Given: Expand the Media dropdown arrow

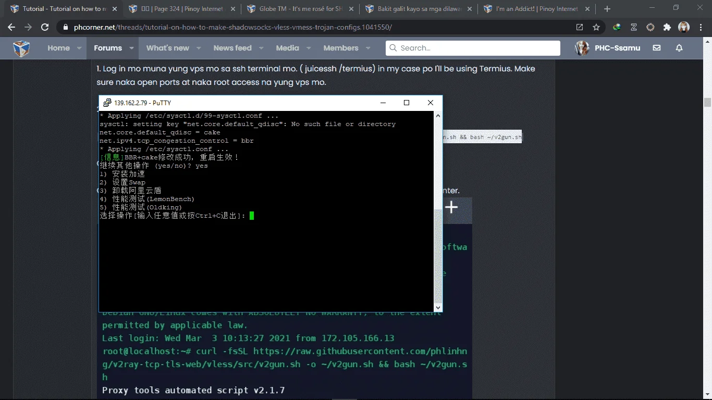Looking at the screenshot, I should (309, 48).
